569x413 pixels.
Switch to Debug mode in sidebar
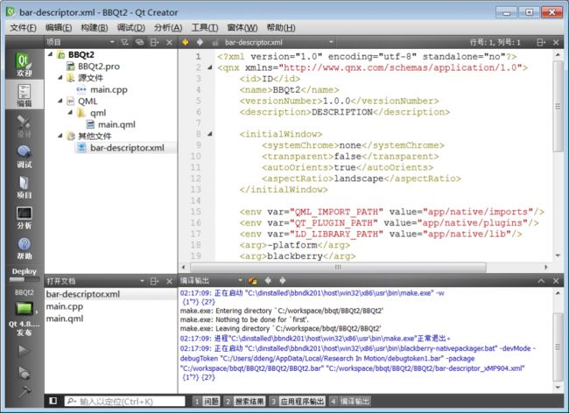tap(24, 157)
